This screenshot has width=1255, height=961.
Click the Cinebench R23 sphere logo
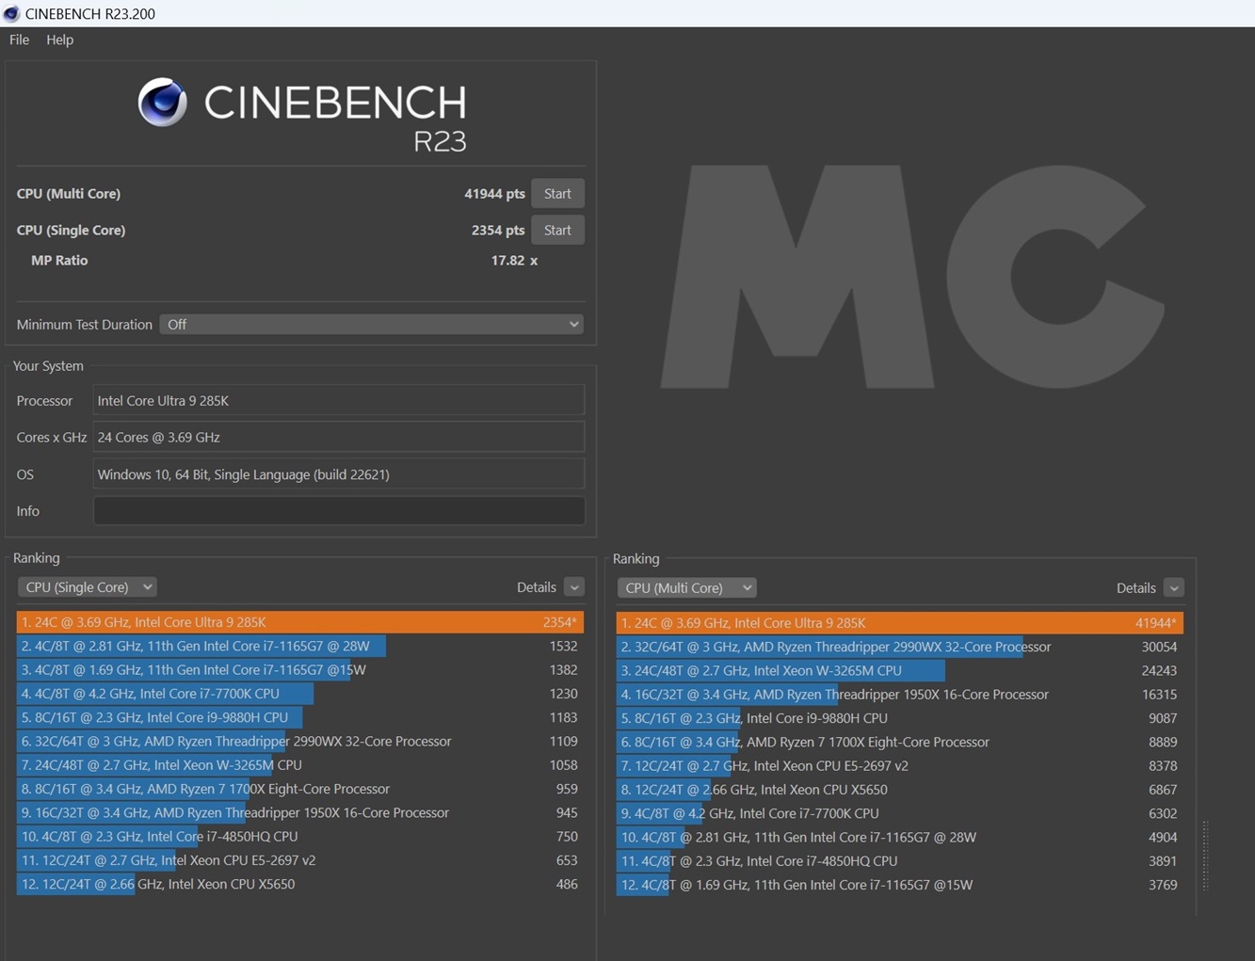click(163, 102)
